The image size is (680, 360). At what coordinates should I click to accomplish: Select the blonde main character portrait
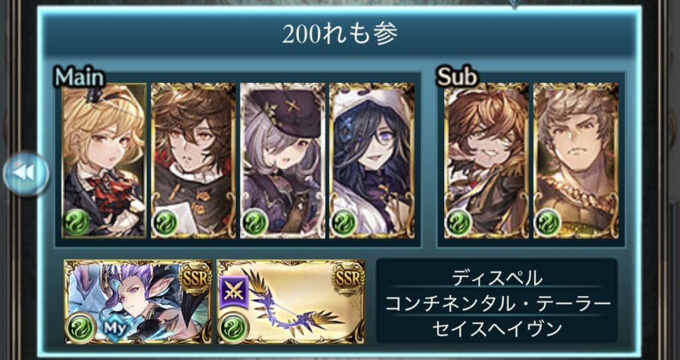coord(104,161)
